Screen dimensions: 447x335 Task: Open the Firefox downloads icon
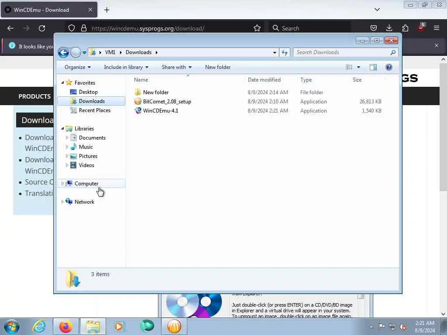(x=389, y=28)
